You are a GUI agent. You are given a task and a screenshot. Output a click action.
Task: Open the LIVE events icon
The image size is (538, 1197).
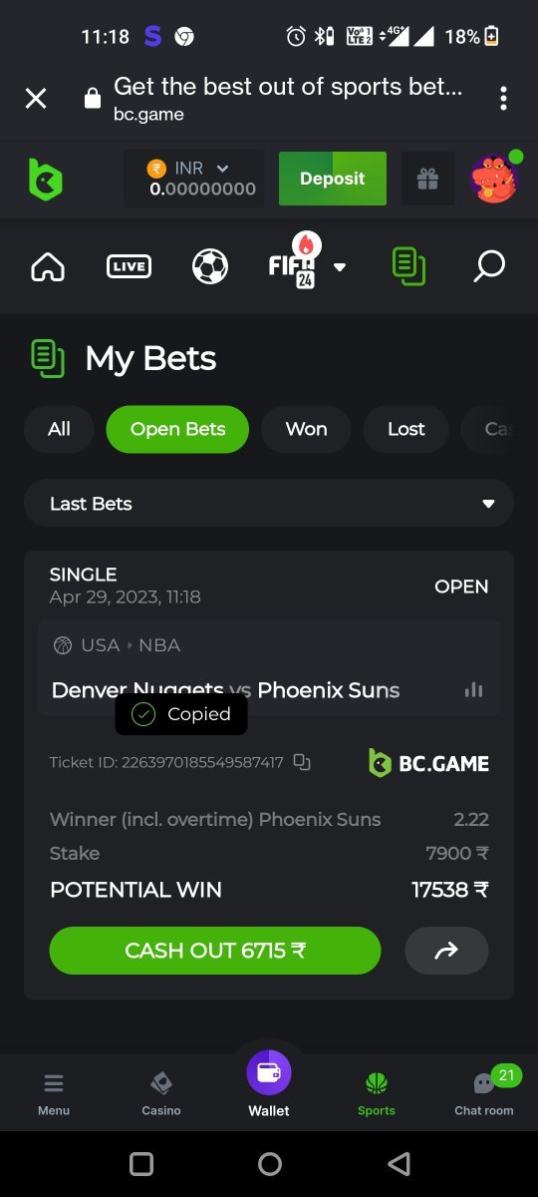coord(129,266)
